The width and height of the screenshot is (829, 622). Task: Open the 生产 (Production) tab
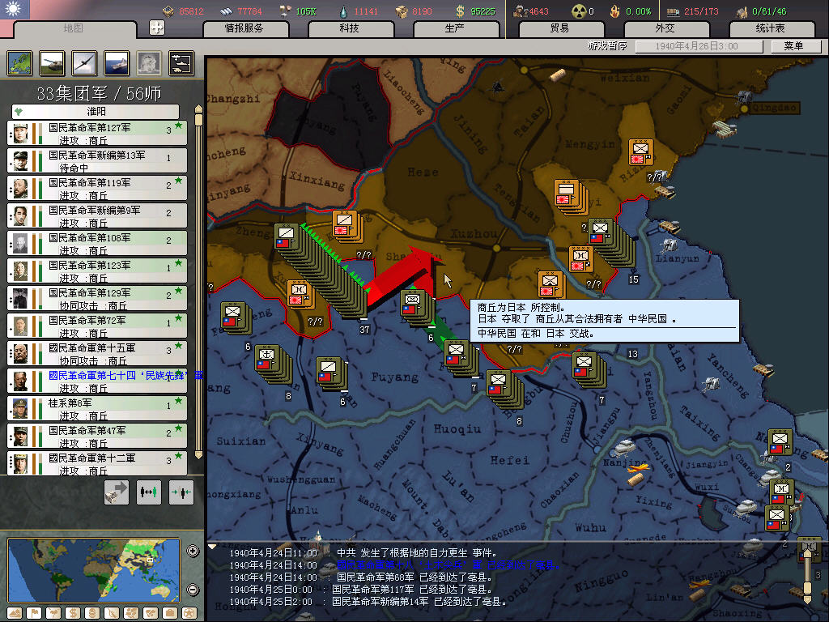click(455, 28)
